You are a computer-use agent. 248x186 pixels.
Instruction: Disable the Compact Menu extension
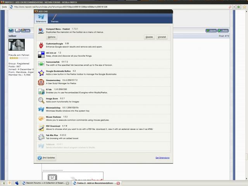[149, 37]
